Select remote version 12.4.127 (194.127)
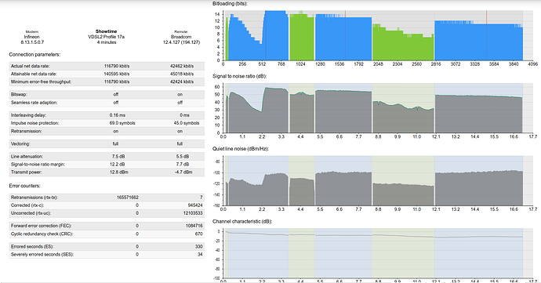The width and height of the screenshot is (541, 283). 181,42
